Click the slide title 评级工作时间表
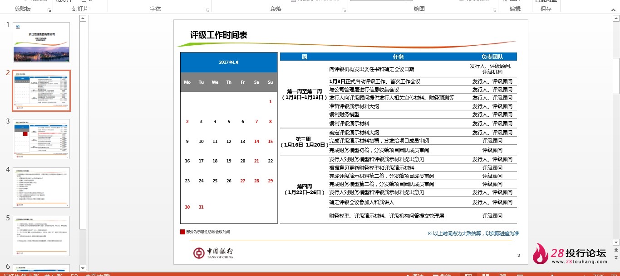Viewport: 620px width, 276px height. tap(219, 35)
